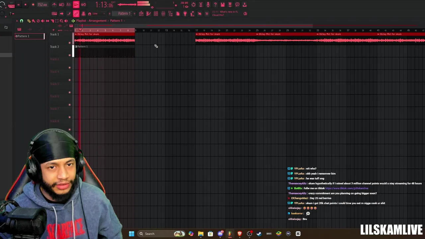Toggle the highlighted link/multilink controllers icon
Viewport: 425px width, 239px height.
[76, 14]
